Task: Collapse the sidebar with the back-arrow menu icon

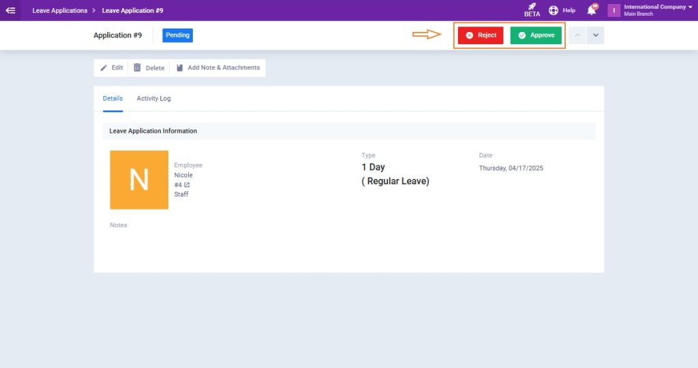Action: (x=10, y=10)
